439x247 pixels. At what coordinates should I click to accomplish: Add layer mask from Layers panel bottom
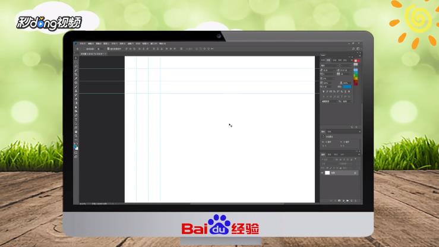tap(339, 201)
